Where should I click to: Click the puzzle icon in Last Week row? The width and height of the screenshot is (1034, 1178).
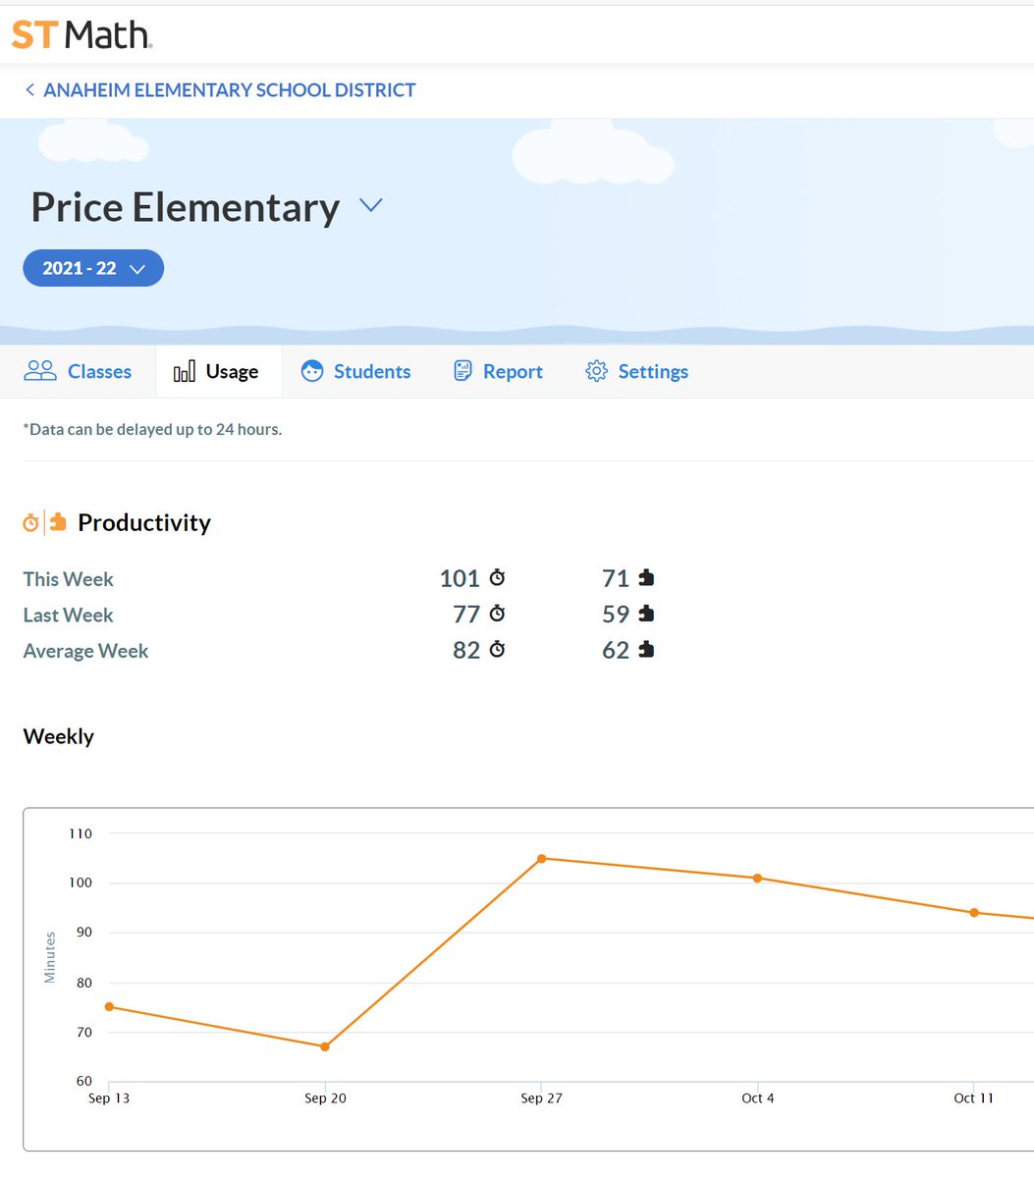[646, 614]
